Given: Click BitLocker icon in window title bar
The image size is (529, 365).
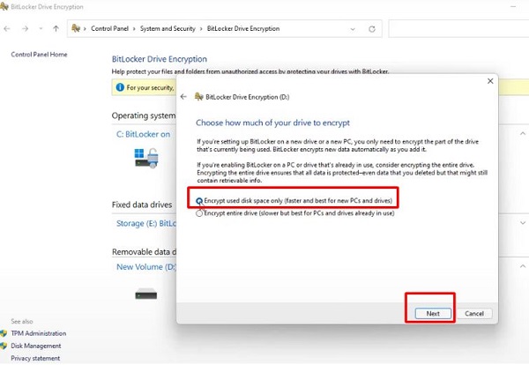Looking at the screenshot, I should [x=4, y=6].
